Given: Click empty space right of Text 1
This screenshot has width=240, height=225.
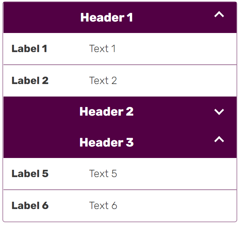Looking at the screenshot, I should coord(174,49).
